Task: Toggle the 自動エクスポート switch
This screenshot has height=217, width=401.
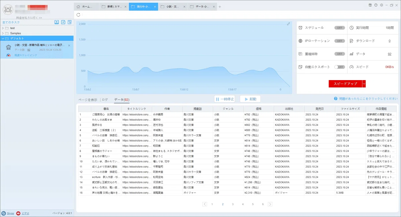Action: [340, 67]
